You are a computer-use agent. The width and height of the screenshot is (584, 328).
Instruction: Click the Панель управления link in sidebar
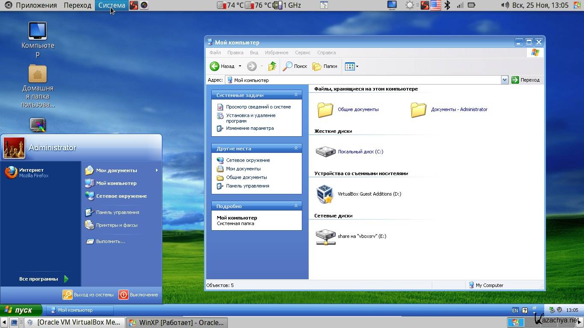click(x=247, y=186)
